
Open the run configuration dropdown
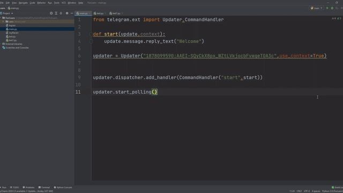(317, 8)
